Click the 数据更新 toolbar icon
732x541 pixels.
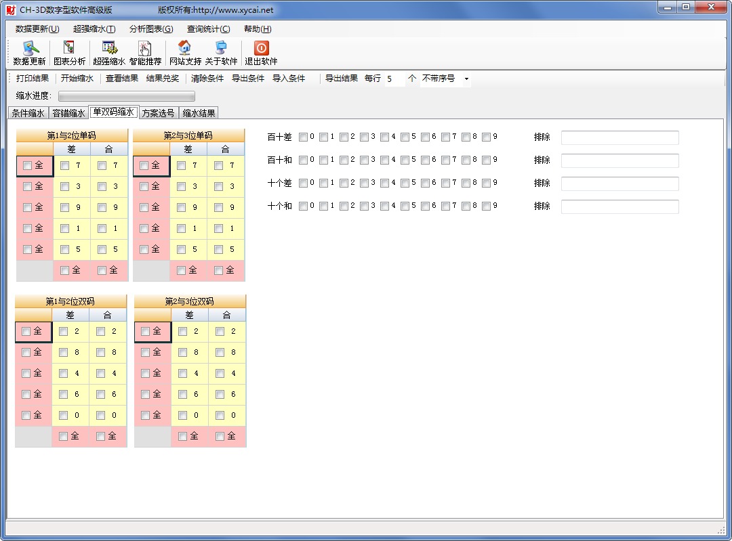point(30,49)
